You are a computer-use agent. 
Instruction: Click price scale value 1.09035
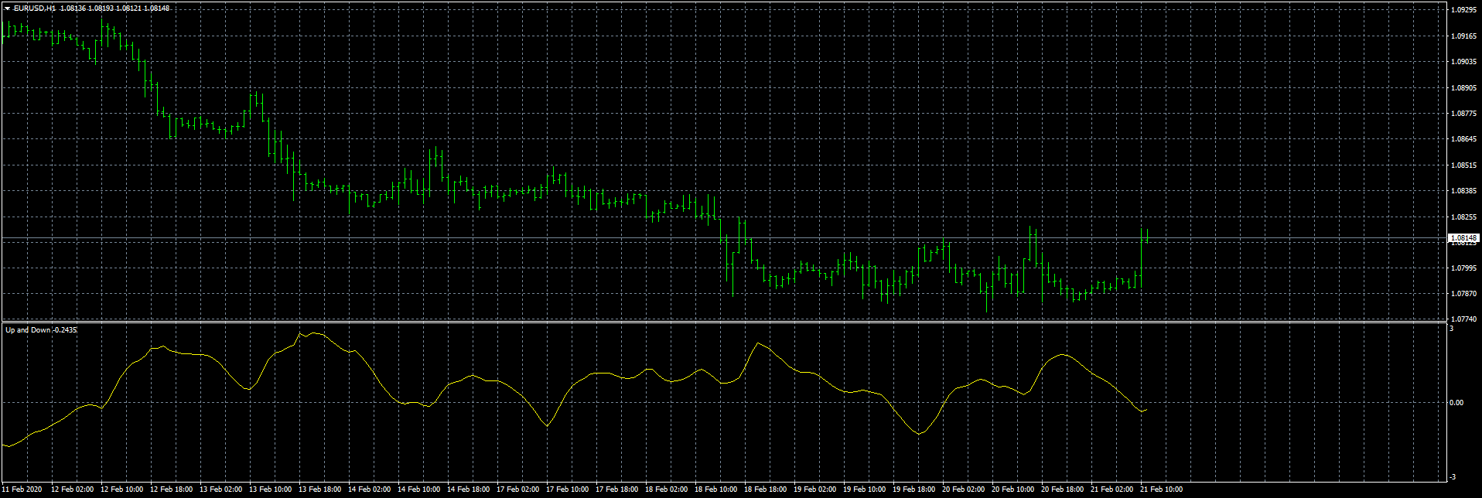[1464, 62]
